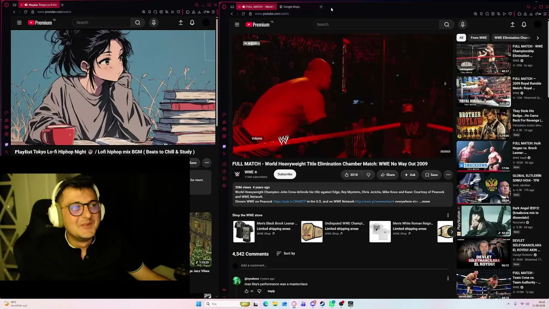Click search magnifier button in right YouTube window
The width and height of the screenshot is (549, 309).
pos(446,24)
